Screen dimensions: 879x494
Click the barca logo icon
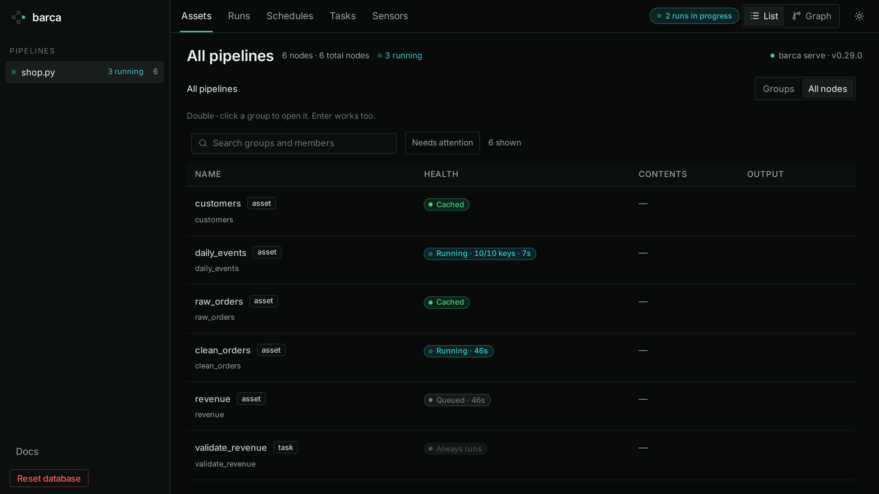tap(19, 17)
